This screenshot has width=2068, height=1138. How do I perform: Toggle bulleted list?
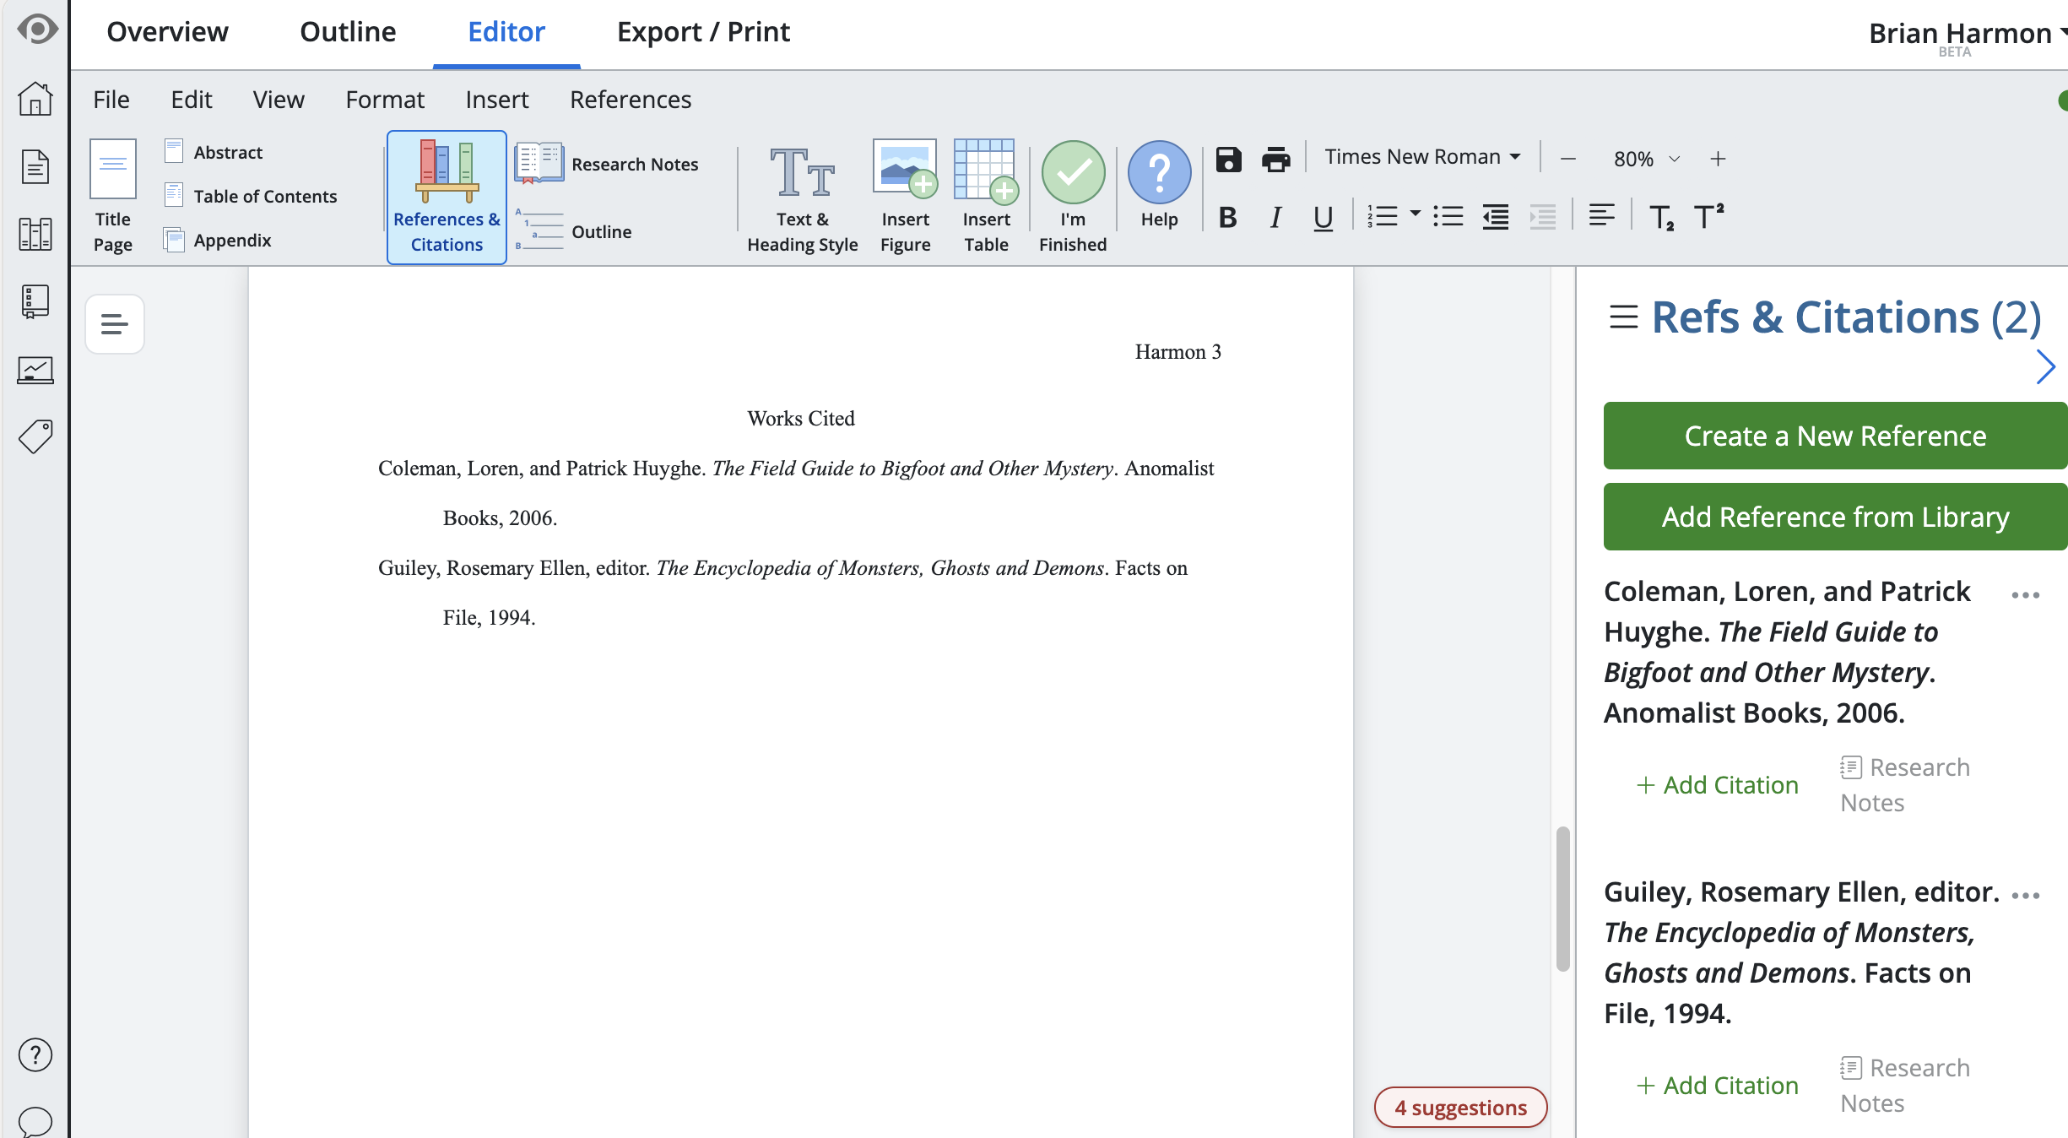(x=1448, y=217)
